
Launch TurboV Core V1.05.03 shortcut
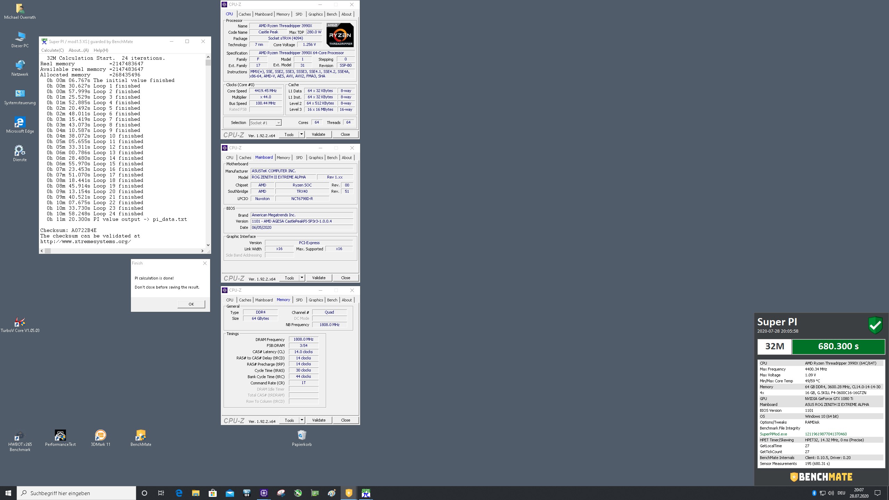20,324
